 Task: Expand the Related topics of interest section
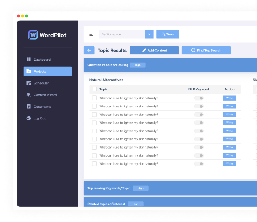[170, 202]
